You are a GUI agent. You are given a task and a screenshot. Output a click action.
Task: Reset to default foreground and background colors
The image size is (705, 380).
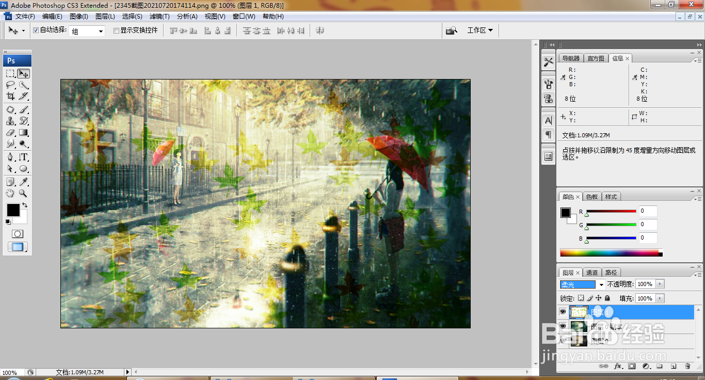(8, 222)
